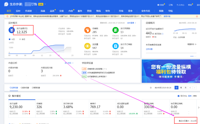Click 进入专区 link in 内容分析
The image size is (200, 124).
pos(69,63)
